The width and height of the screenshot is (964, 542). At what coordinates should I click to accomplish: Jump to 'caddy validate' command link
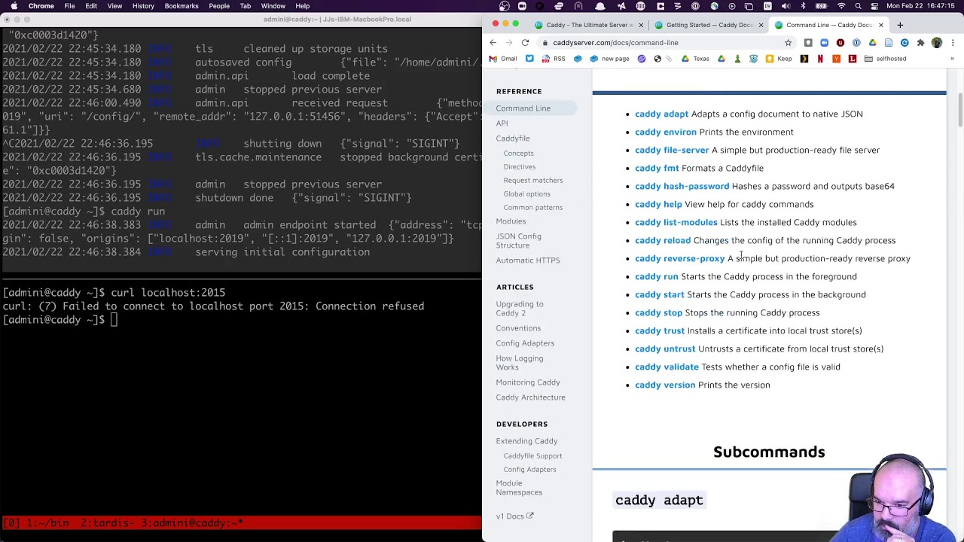(x=667, y=367)
